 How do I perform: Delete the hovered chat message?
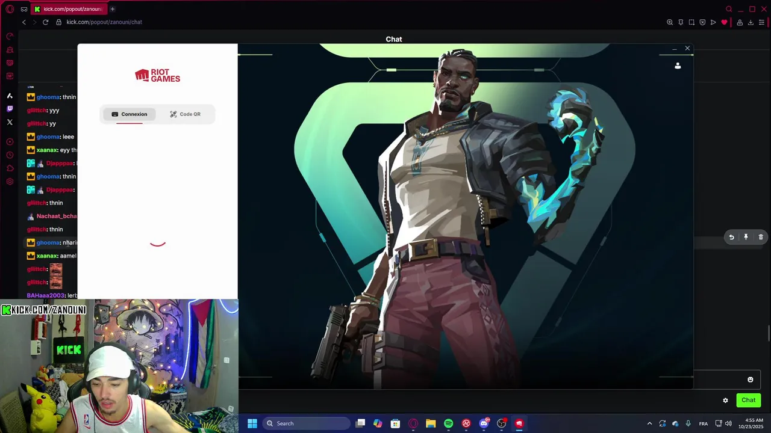[x=761, y=237]
